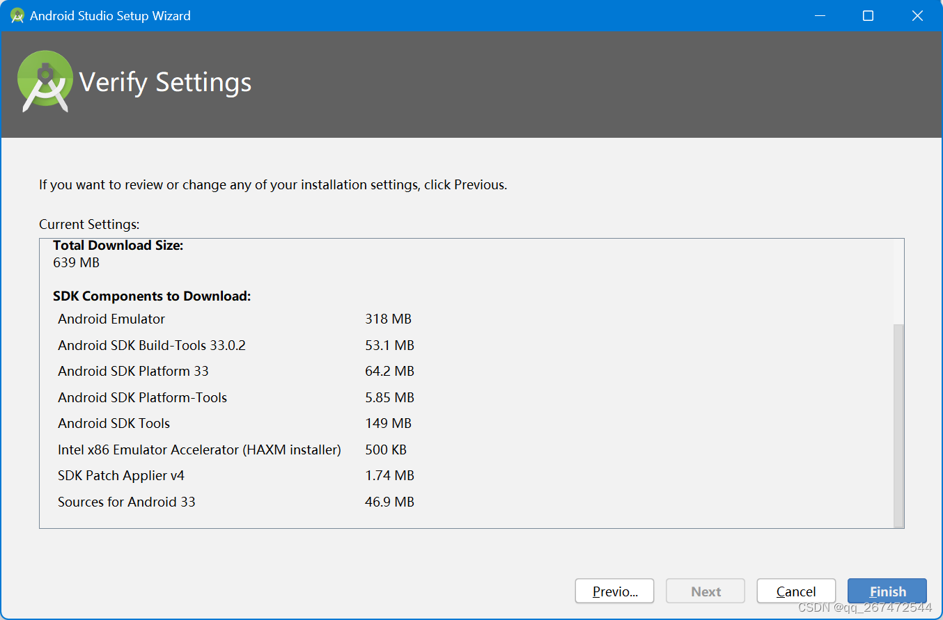Click the Verify Settings heading
Viewport: 943px width, 620px height.
pyautogui.click(x=165, y=82)
